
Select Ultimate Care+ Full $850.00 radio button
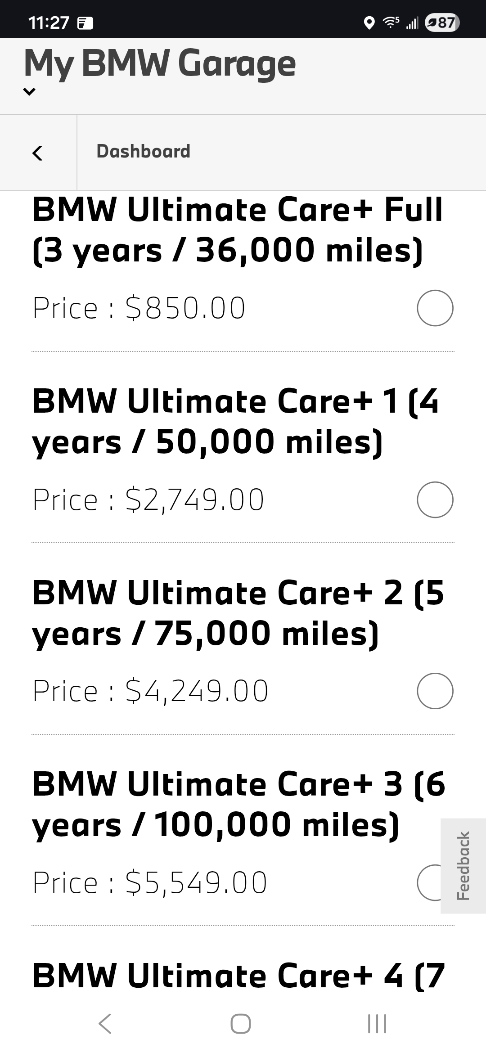tap(435, 308)
